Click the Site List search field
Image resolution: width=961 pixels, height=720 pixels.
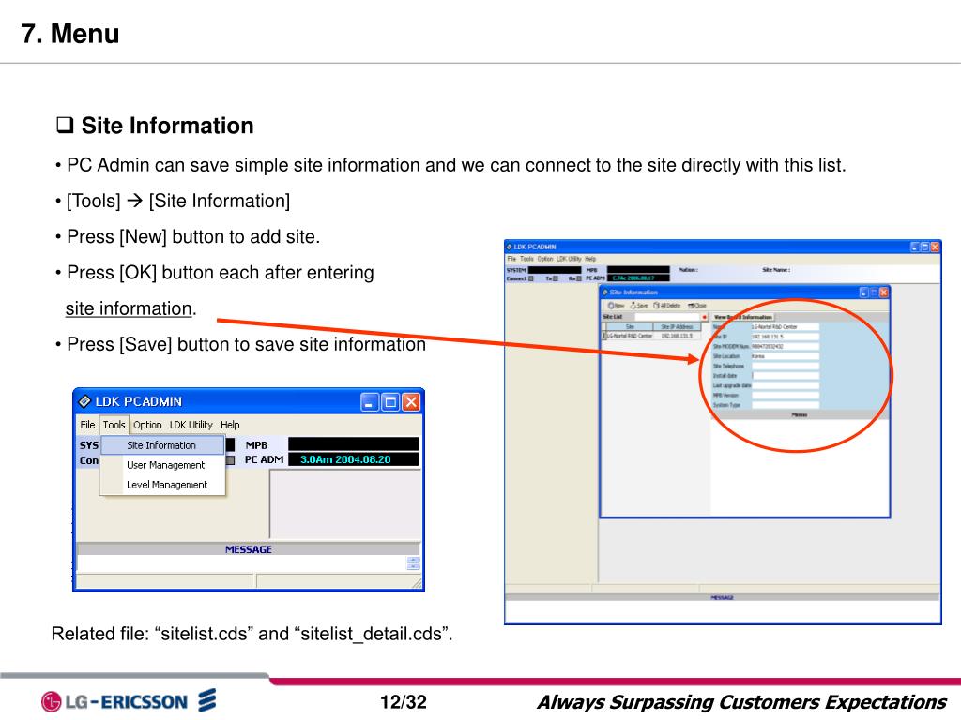click(667, 317)
